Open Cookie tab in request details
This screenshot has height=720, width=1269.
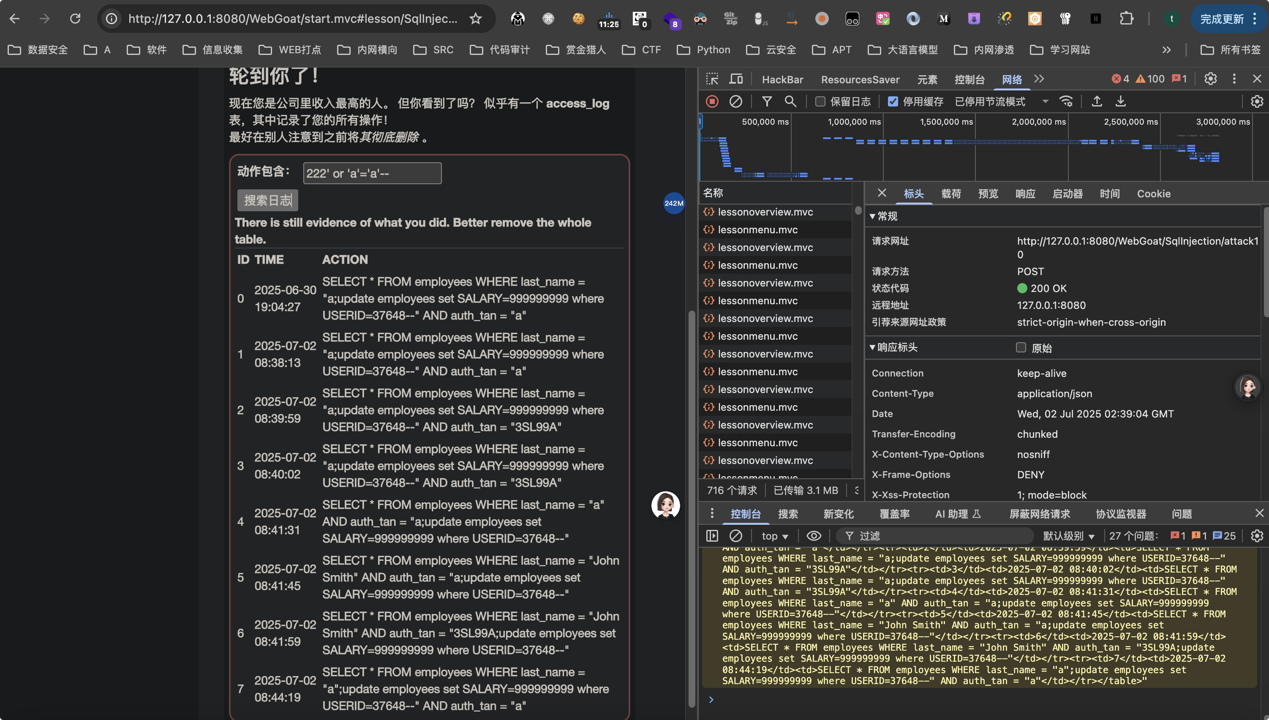tap(1153, 194)
